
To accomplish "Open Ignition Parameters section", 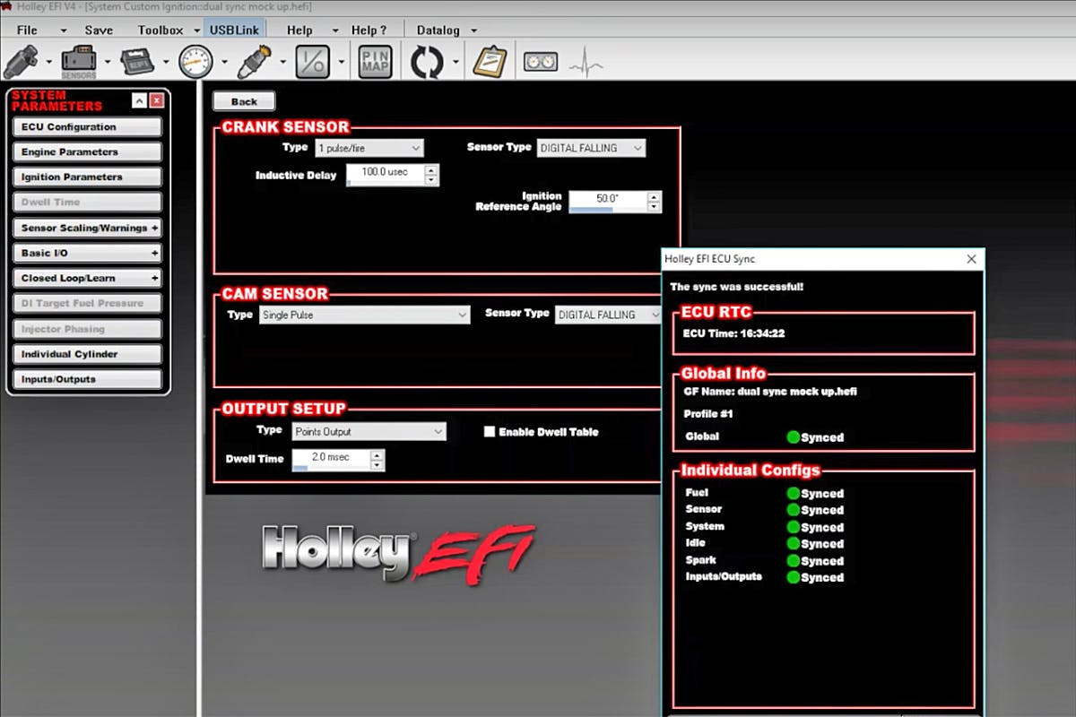I will 87,177.
